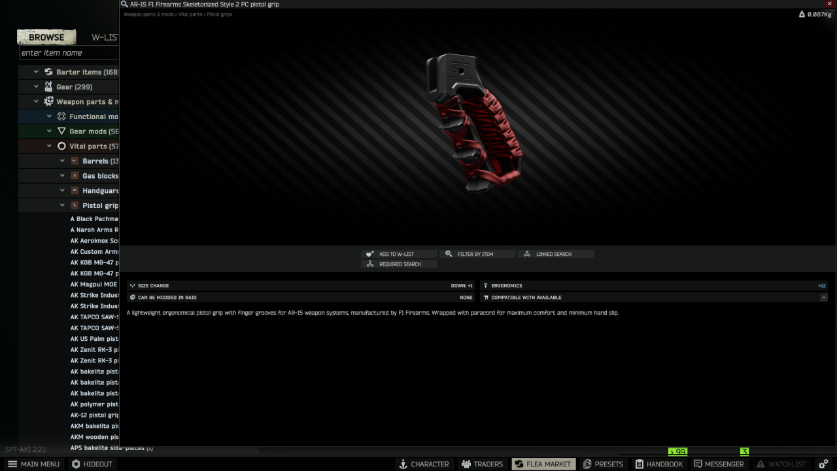Image resolution: width=837 pixels, height=471 pixels.
Task: Open the WATCHLIST
Action: tap(781, 464)
